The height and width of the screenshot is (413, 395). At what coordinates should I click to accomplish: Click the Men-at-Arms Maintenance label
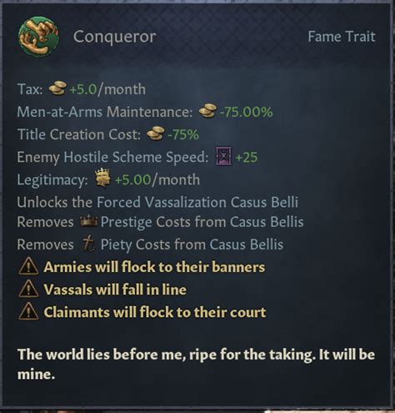point(105,112)
